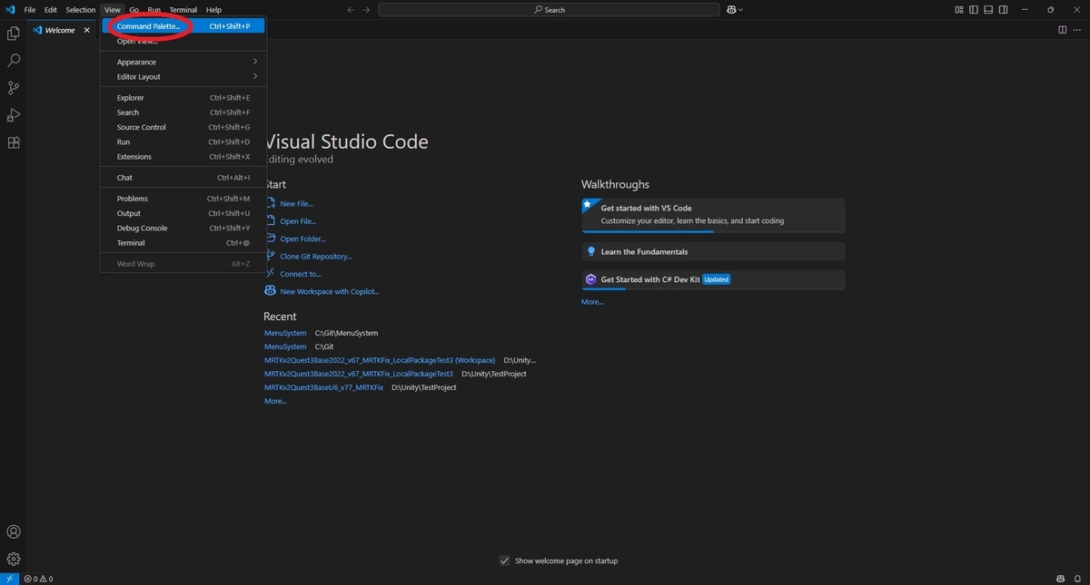Expand the Editor Layout submenu
The width and height of the screenshot is (1090, 585).
tap(138, 76)
